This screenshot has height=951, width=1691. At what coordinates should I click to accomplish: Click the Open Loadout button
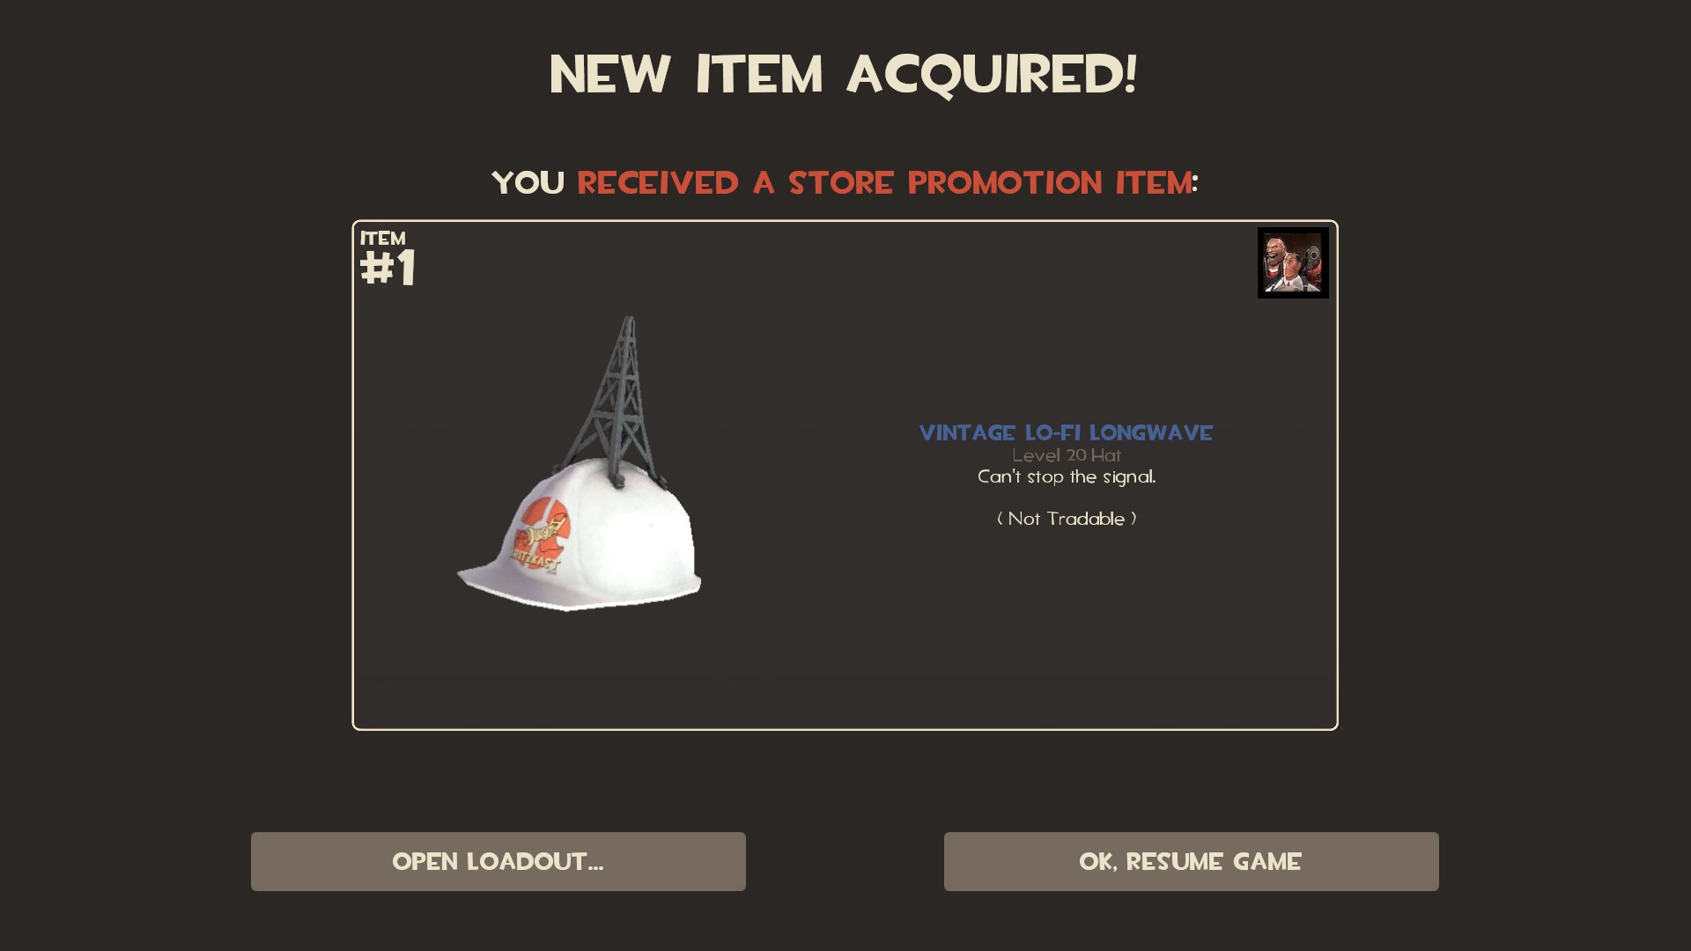pyautogui.click(x=498, y=861)
